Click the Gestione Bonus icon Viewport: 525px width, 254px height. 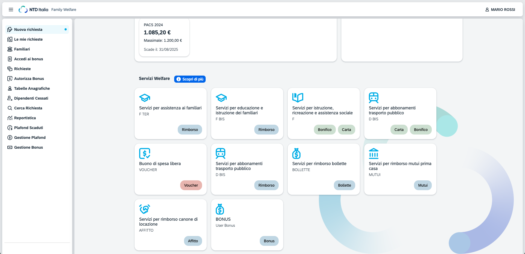[x=10, y=147]
